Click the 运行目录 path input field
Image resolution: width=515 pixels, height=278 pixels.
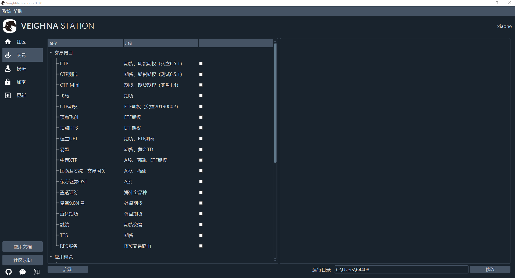click(401, 269)
